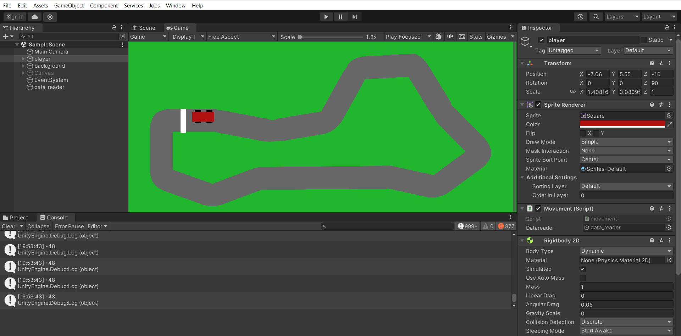Image resolution: width=681 pixels, height=336 pixels.
Task: Toggle Flip X in the Sprite Renderer
Action: pos(583,133)
